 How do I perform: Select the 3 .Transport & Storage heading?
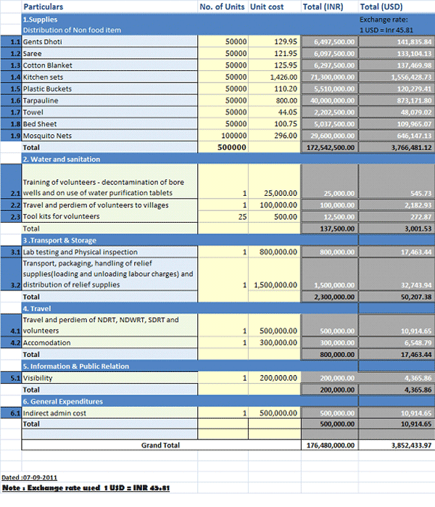pos(59,240)
